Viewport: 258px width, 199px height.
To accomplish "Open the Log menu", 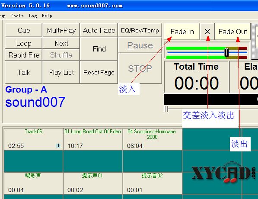I will click(x=32, y=16).
